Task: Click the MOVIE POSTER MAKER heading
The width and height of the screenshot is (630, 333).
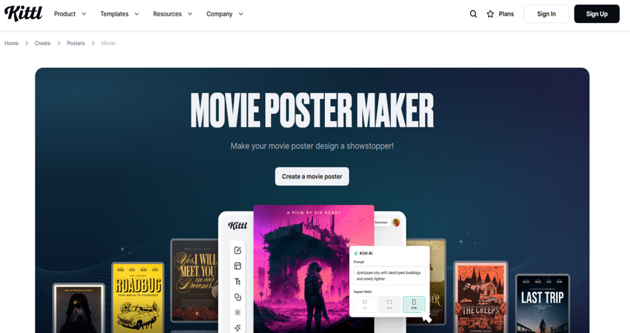Action: click(x=312, y=110)
